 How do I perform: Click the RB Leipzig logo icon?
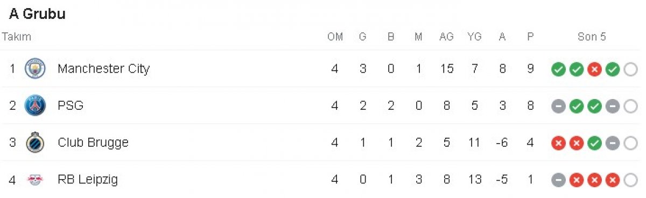click(36, 180)
